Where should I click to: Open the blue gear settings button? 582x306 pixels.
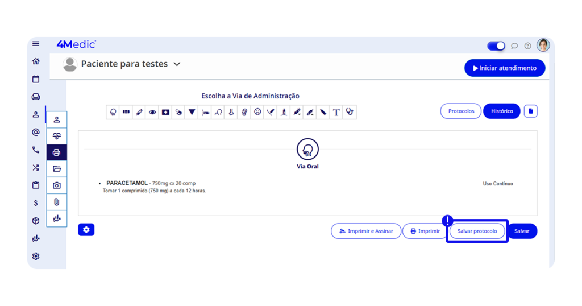click(x=86, y=230)
